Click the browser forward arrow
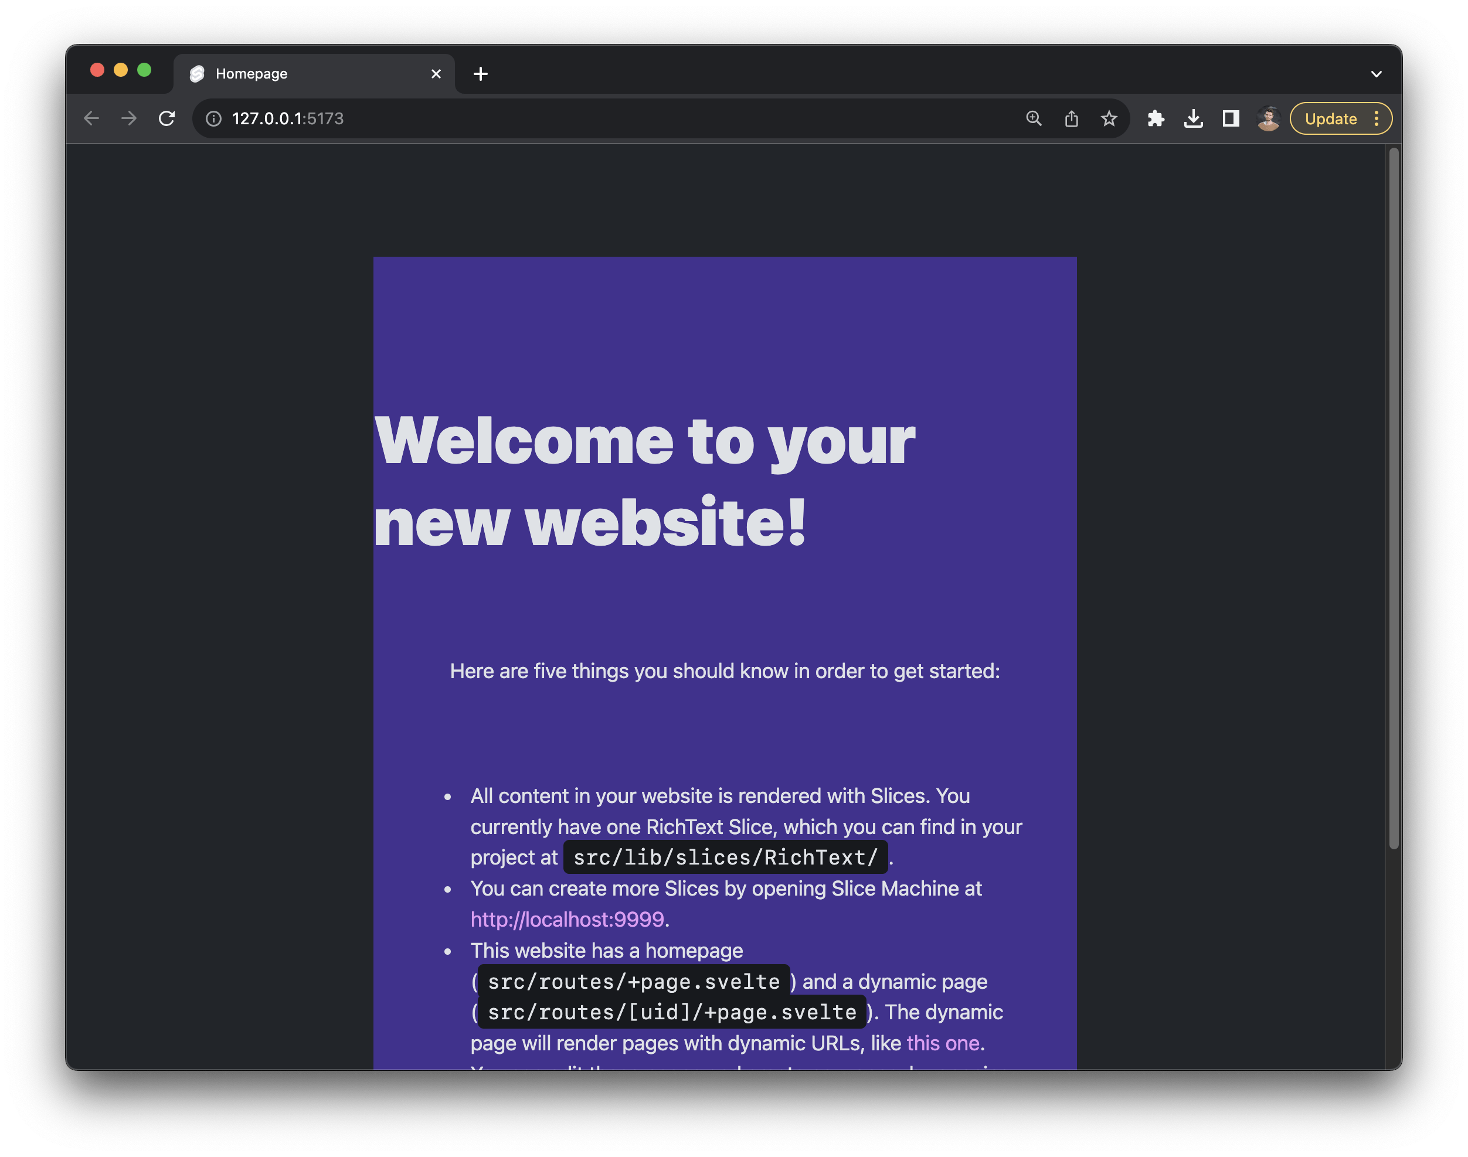Image resolution: width=1468 pixels, height=1157 pixels. pyautogui.click(x=129, y=118)
